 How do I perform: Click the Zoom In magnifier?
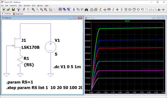33,9
